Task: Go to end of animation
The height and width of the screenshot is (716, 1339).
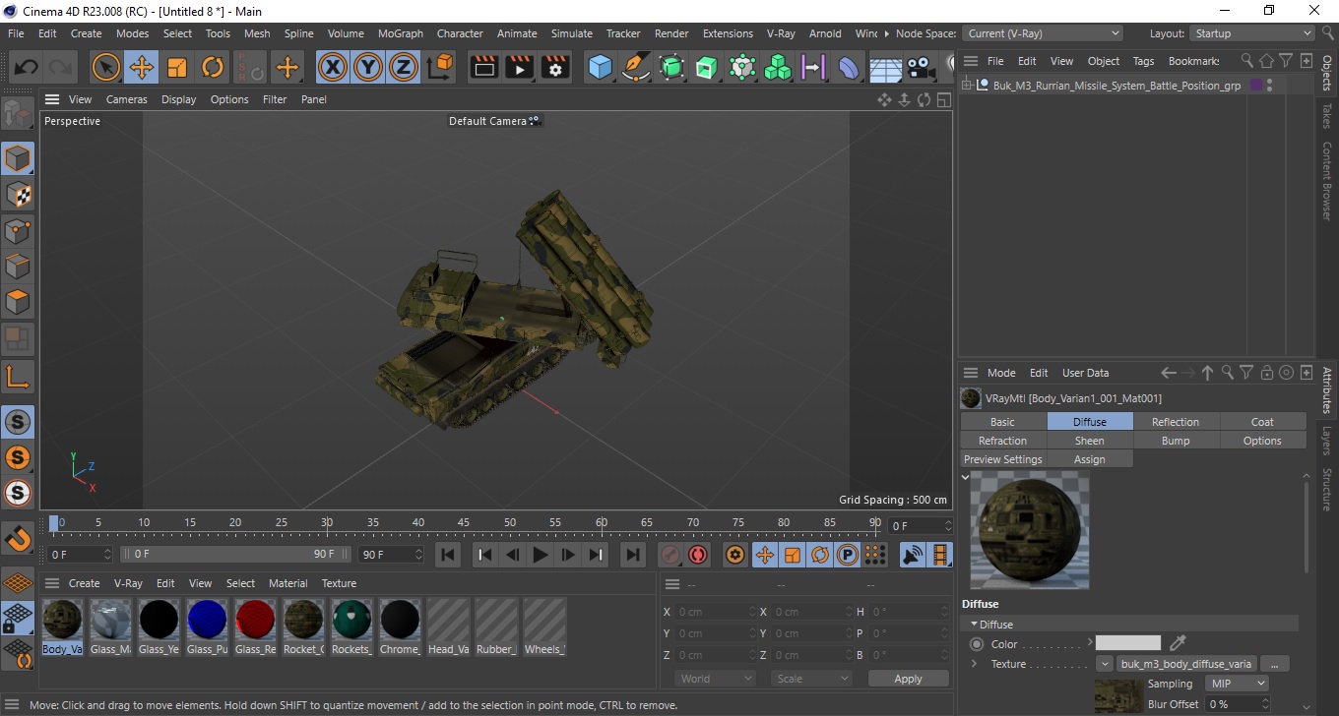Action: click(x=633, y=555)
